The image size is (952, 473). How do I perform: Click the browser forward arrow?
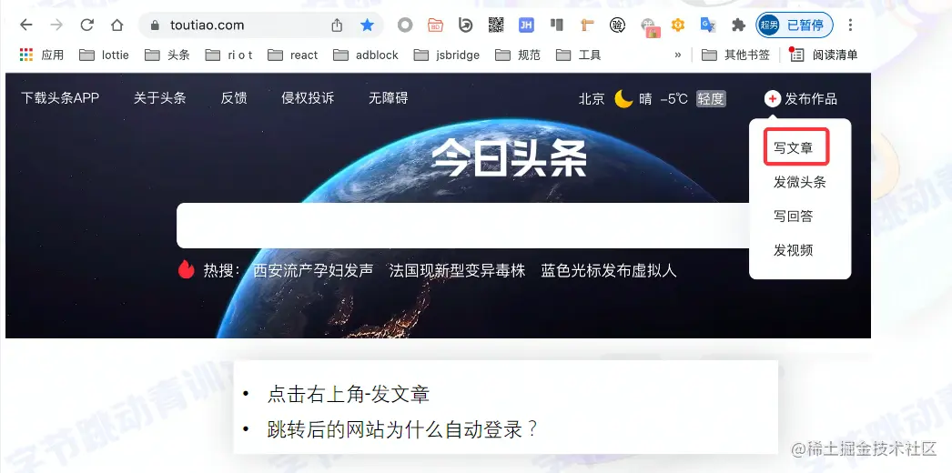click(x=56, y=25)
